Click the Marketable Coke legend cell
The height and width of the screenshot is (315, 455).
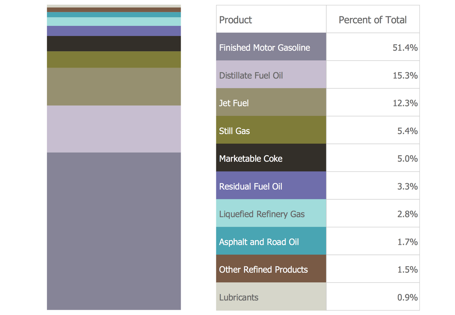271,158
